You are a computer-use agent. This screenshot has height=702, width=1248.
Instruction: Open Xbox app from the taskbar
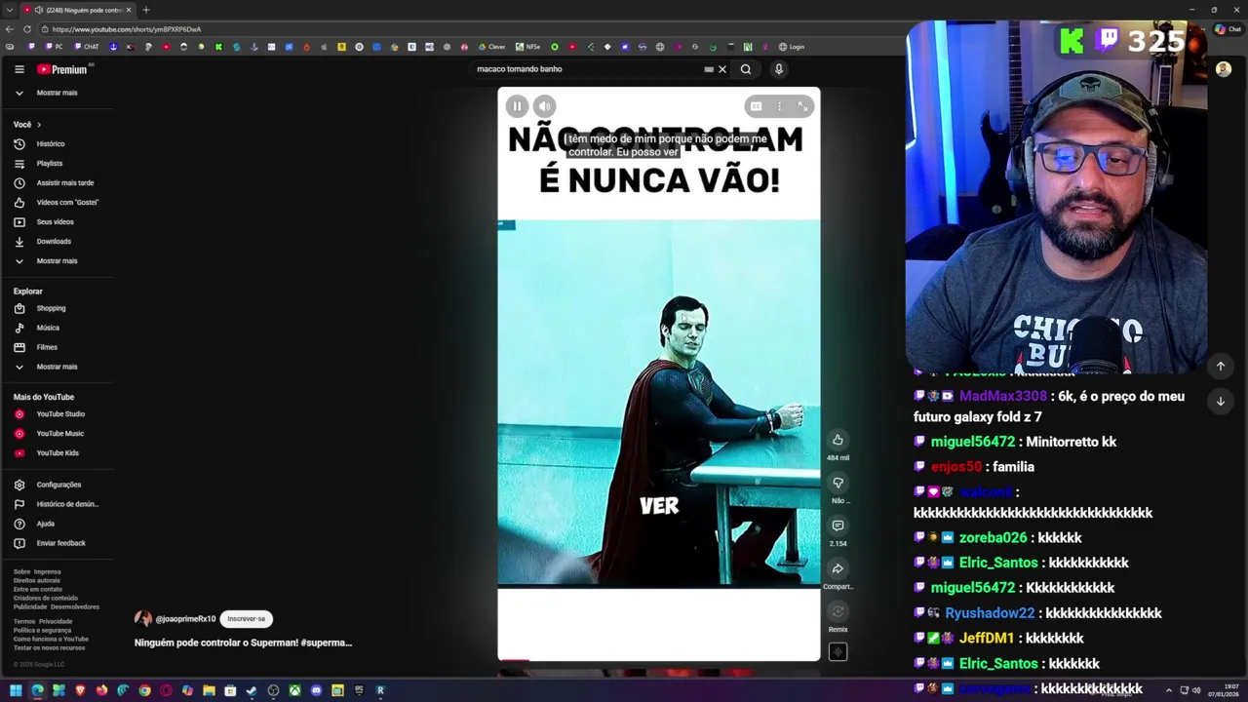[294, 690]
